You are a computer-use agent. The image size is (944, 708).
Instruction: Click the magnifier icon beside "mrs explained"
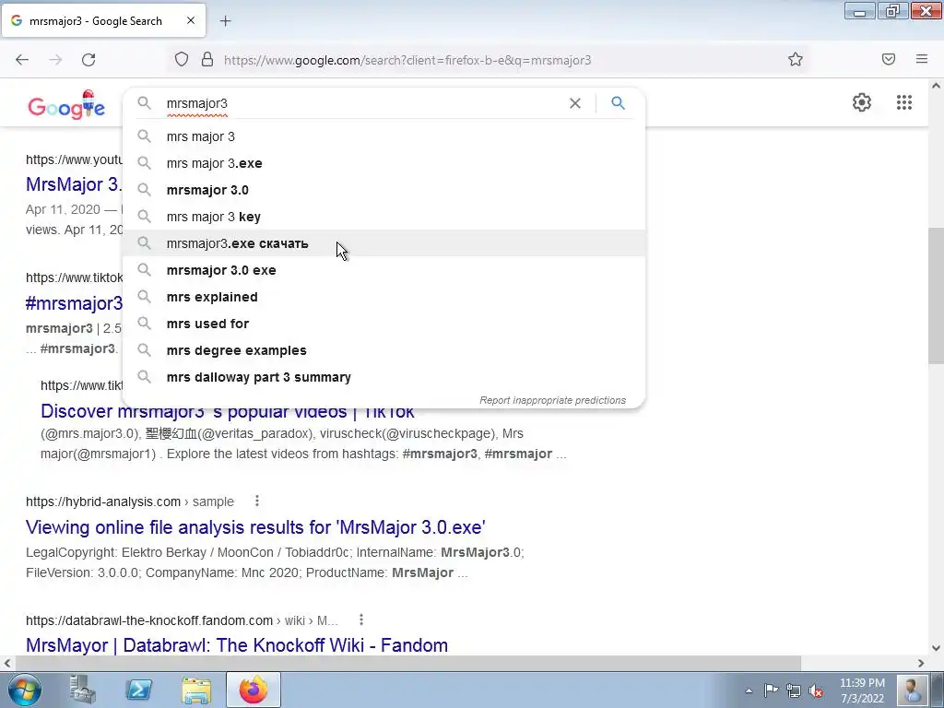click(x=144, y=296)
